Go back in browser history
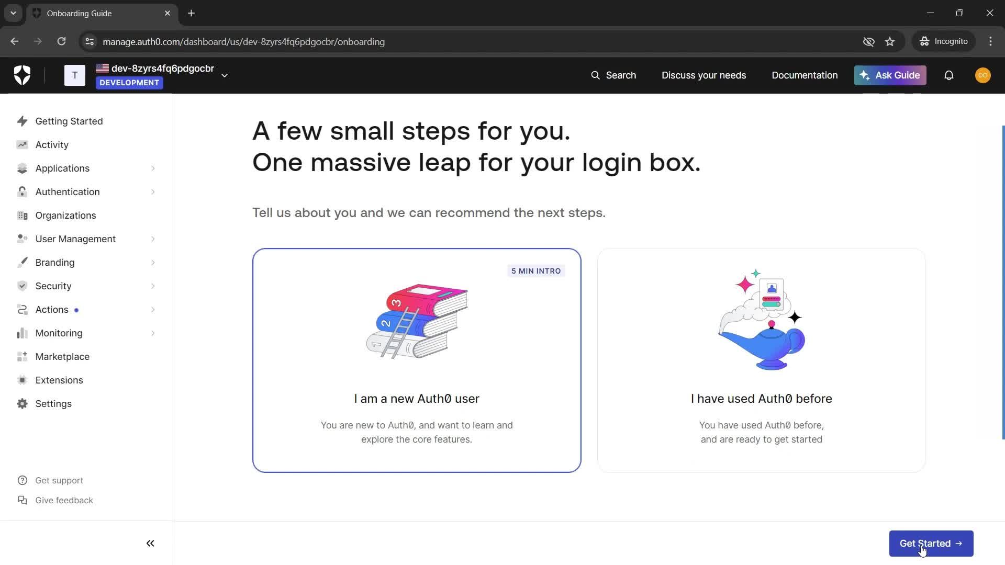This screenshot has width=1005, height=565. click(15, 41)
